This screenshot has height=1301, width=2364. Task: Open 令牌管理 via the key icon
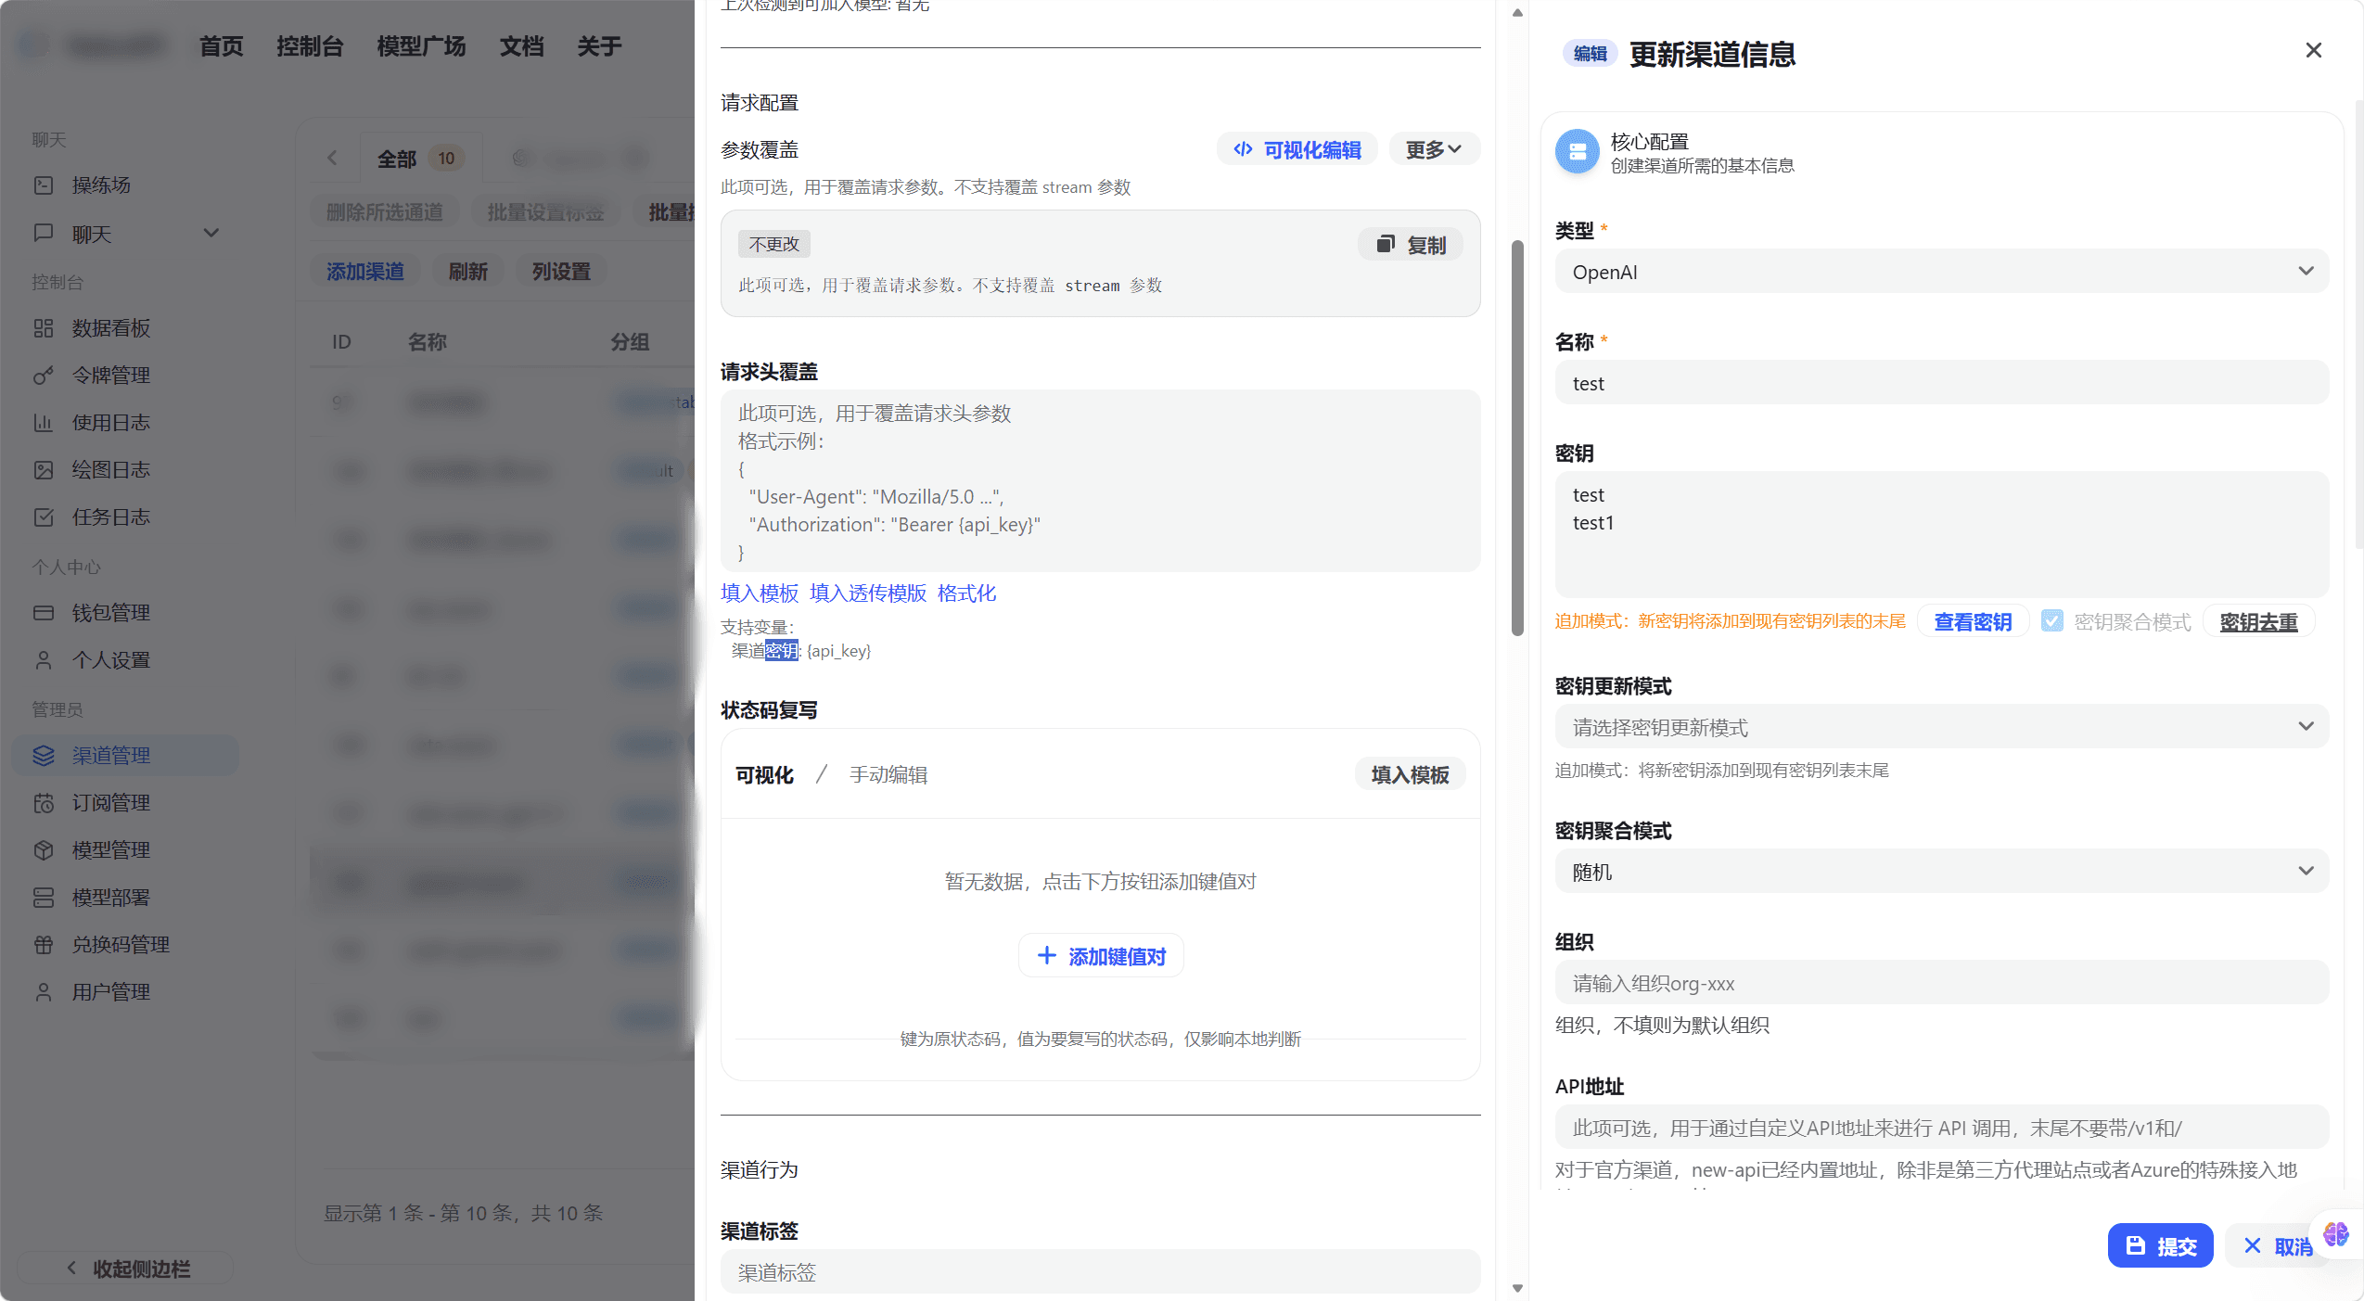pyautogui.click(x=45, y=376)
